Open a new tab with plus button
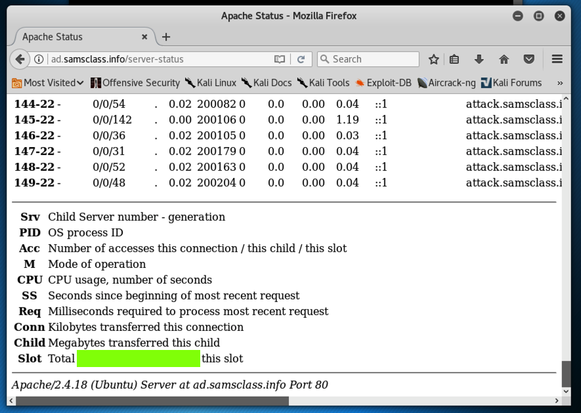The image size is (581, 413). click(x=166, y=37)
